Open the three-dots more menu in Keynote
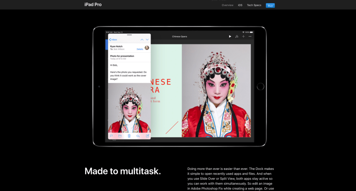 tap(250, 36)
